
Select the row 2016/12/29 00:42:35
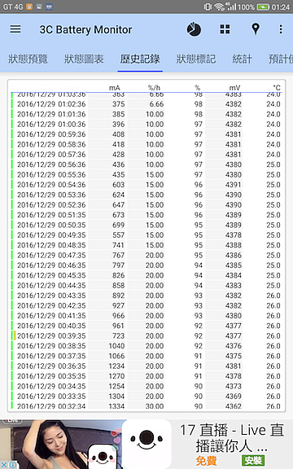pyautogui.click(x=146, y=305)
